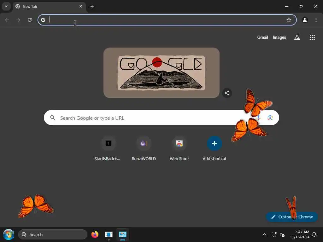Screen dimensions: 323x242
Task: Open BonziWORLD shortcut
Action: 144,149
